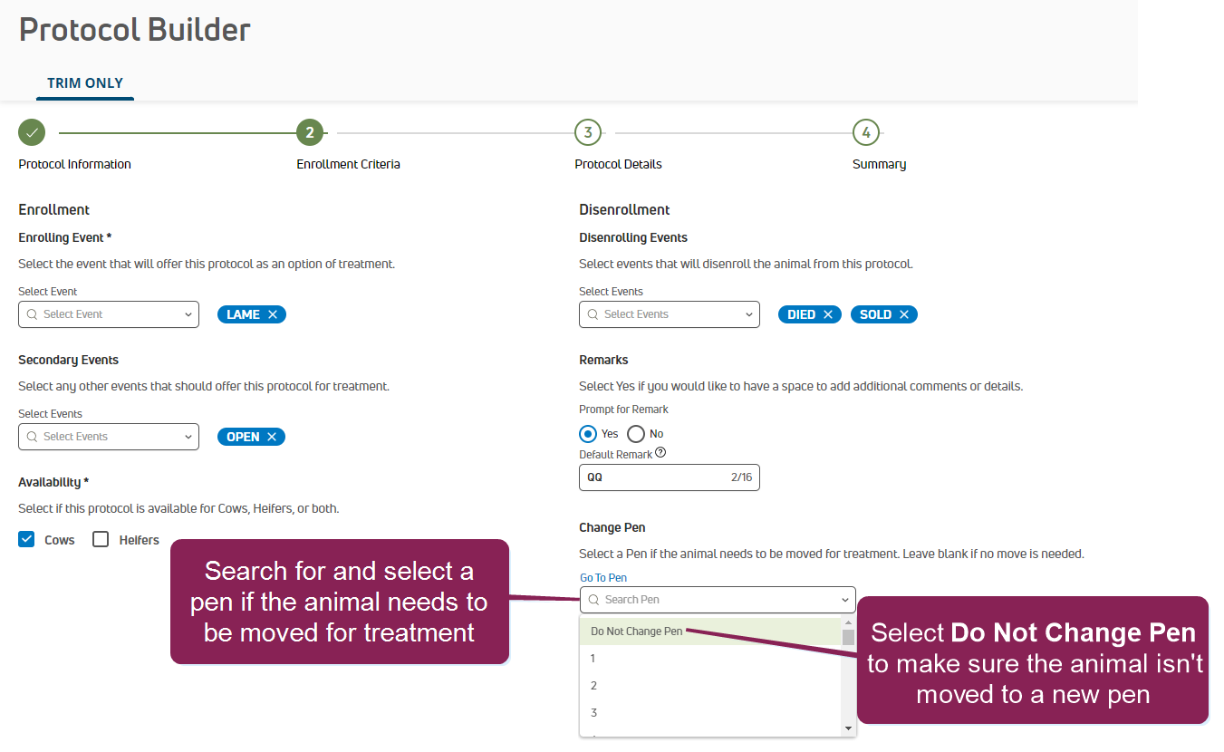Select Yes for Prompt for Remark

(588, 434)
